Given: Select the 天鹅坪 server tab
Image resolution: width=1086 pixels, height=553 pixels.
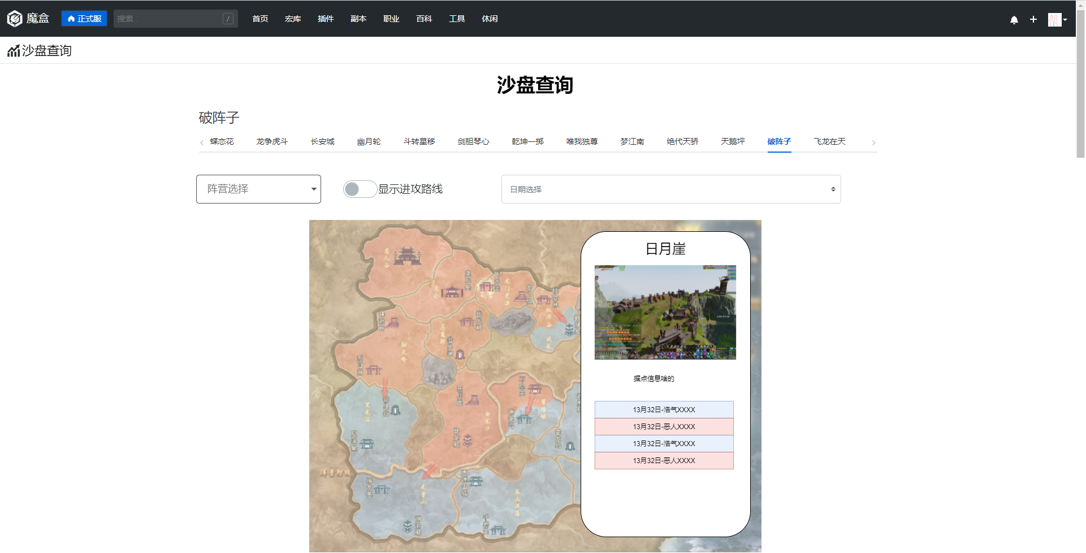Looking at the screenshot, I should pos(733,141).
